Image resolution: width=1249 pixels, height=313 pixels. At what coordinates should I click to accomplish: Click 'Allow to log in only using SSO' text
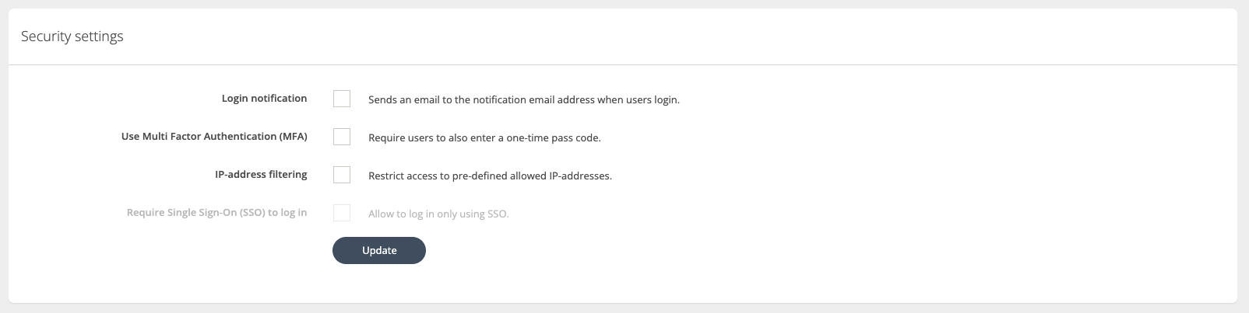coord(438,214)
